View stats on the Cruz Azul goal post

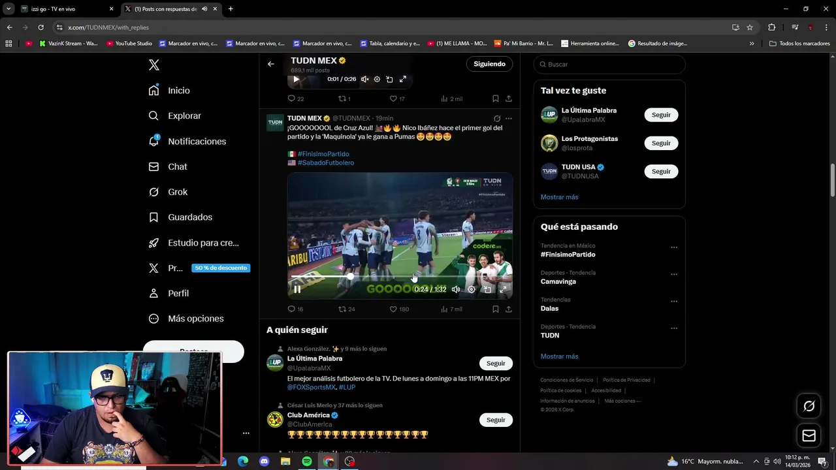click(x=451, y=309)
